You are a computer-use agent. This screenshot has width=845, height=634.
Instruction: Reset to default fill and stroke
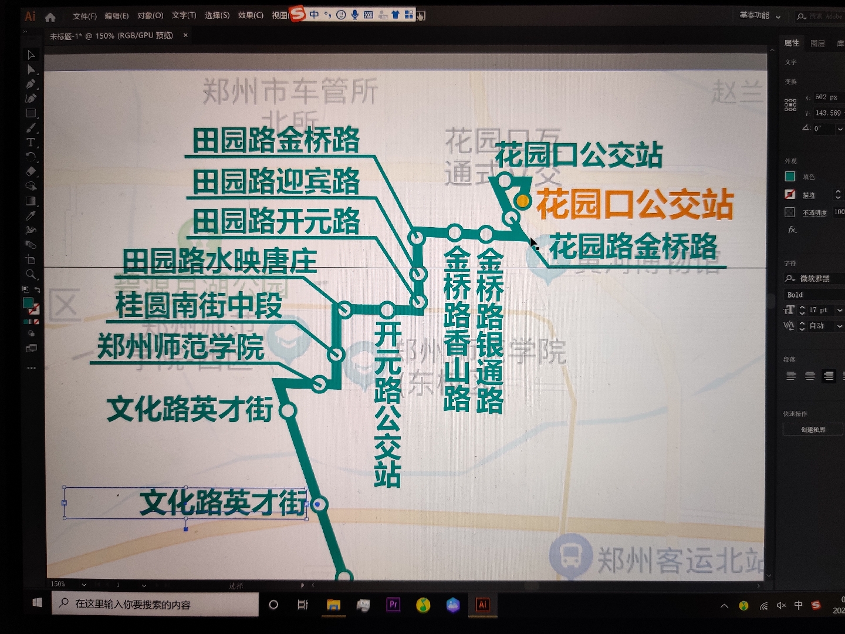[25, 289]
